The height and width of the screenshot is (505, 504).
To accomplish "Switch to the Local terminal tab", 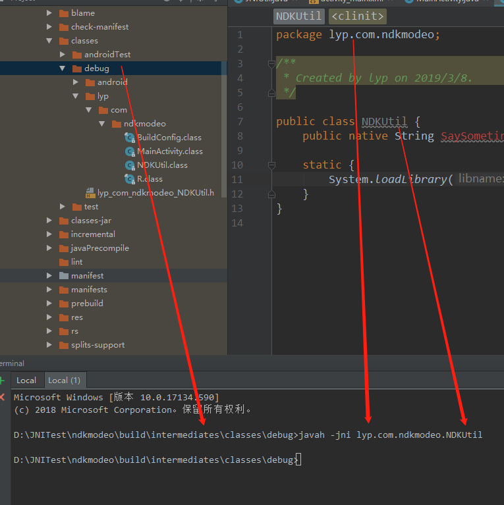I will pyautogui.click(x=26, y=381).
